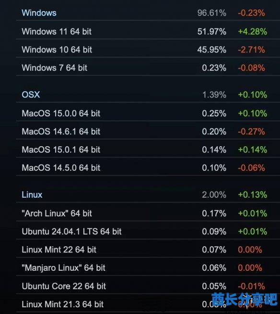The height and width of the screenshot is (314, 280).
Task: Select the MacOS 14.5.0 64 bit row
Action: (x=148, y=168)
